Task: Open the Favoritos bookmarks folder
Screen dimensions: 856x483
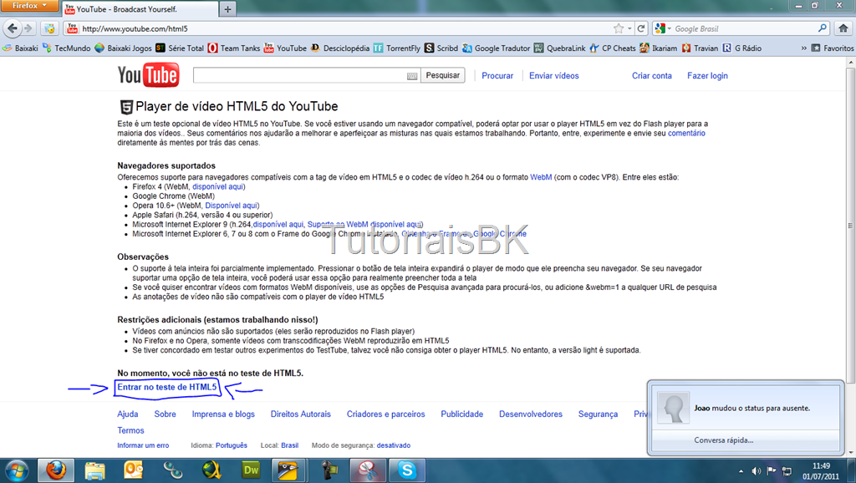Action: point(833,48)
